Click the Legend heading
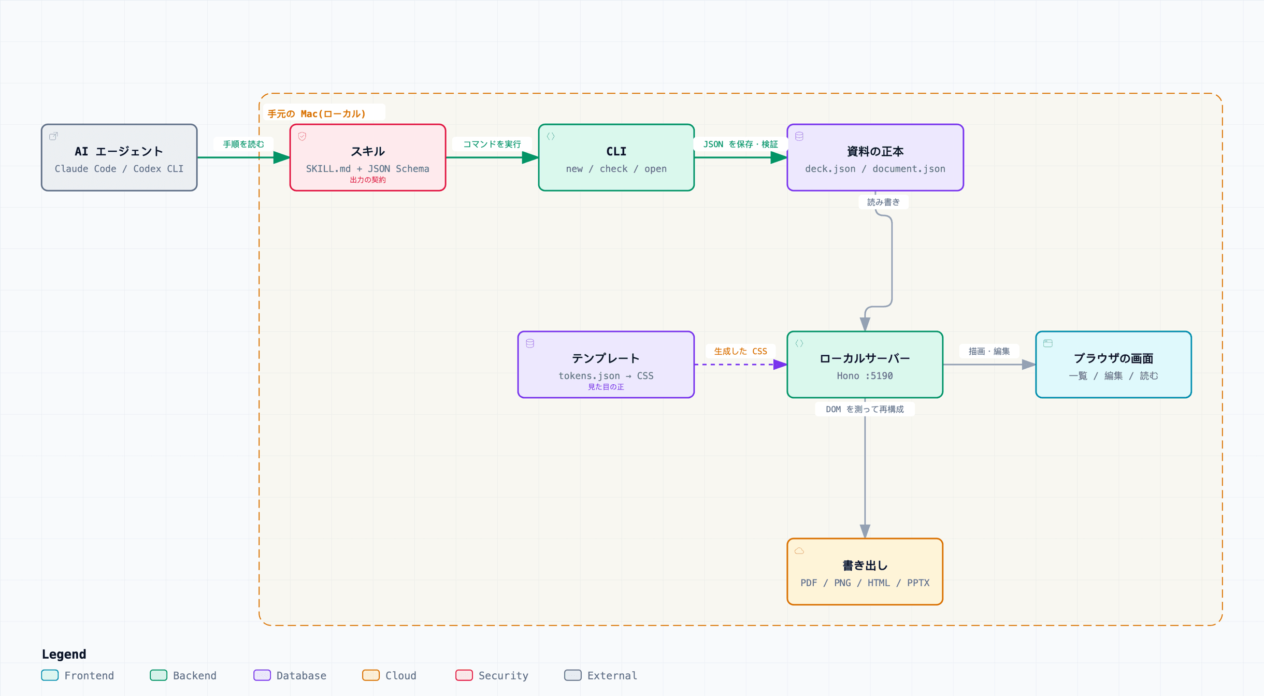Image resolution: width=1264 pixels, height=696 pixels. coord(64,654)
